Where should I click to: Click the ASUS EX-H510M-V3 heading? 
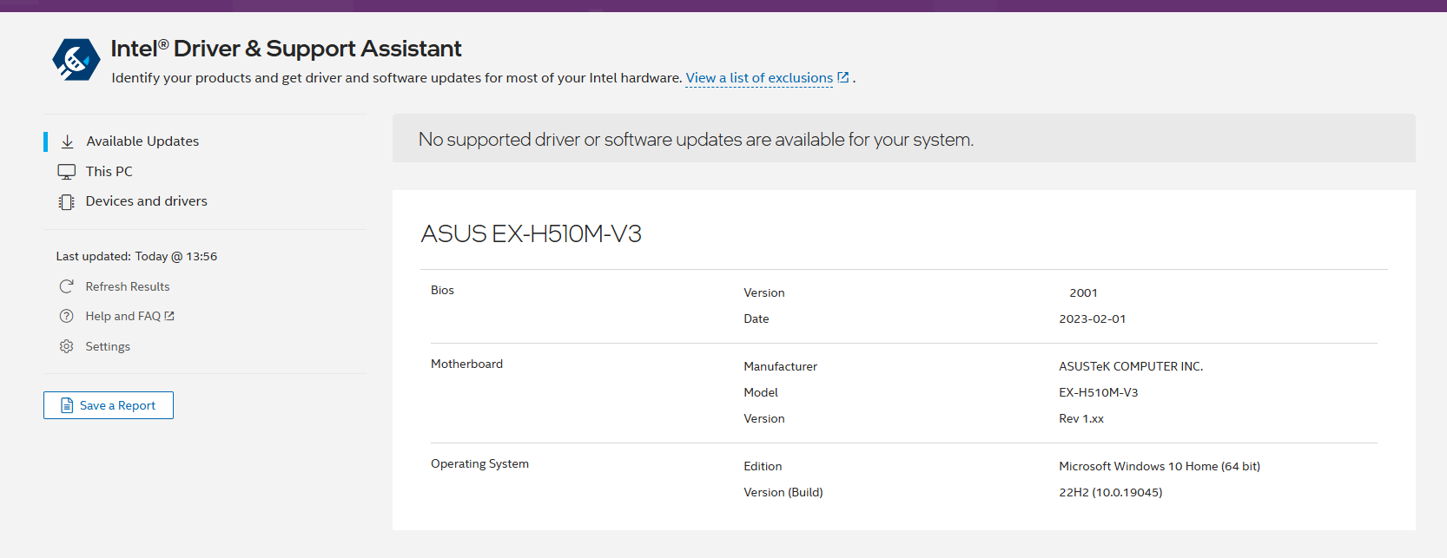click(532, 233)
